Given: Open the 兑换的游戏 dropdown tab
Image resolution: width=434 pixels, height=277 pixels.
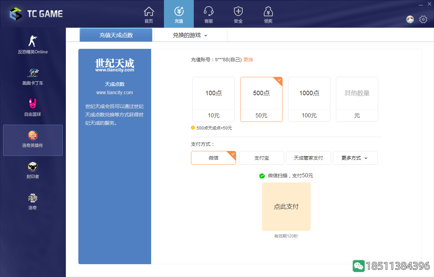Looking at the screenshot, I should point(190,35).
